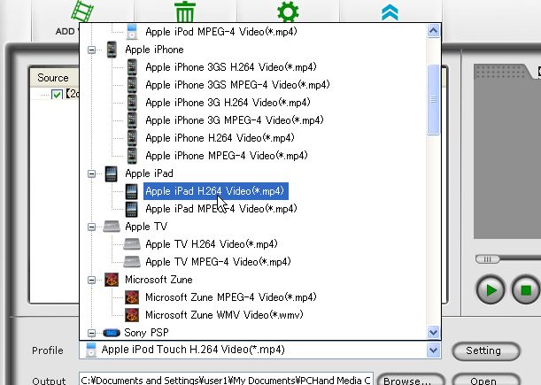
Task: Click icon beside Apple TV H.264 Video
Action: point(132,244)
